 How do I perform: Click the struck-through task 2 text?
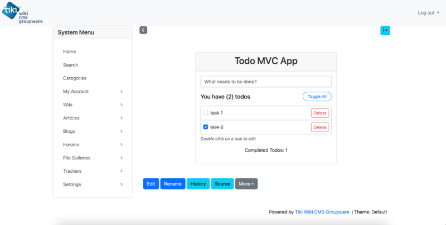click(x=217, y=127)
